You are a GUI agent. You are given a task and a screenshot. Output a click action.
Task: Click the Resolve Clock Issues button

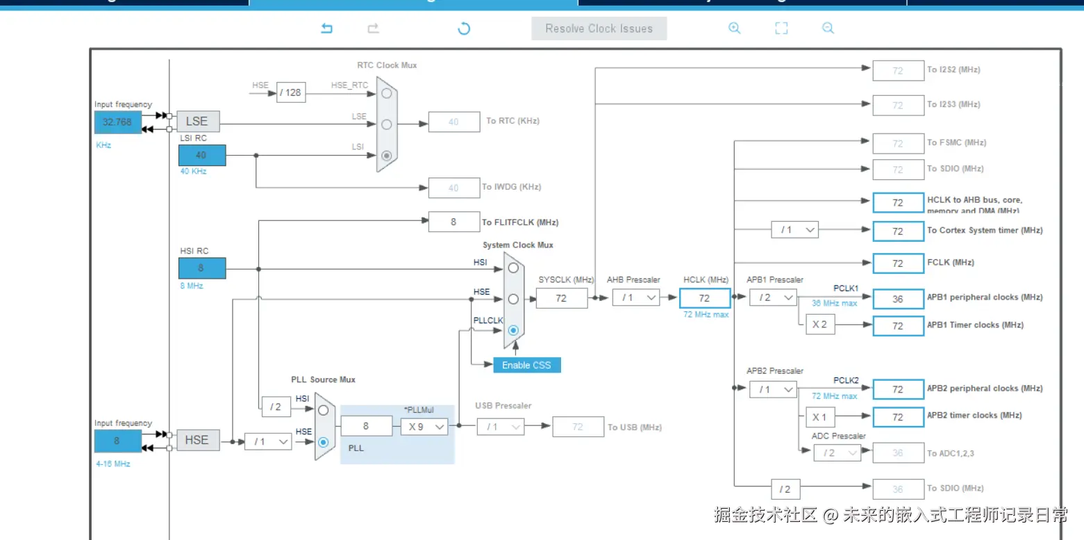point(599,28)
